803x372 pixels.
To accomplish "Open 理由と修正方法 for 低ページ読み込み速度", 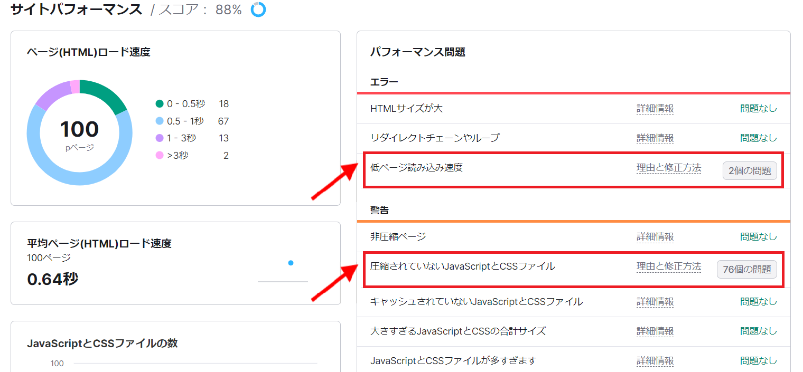I will [669, 168].
